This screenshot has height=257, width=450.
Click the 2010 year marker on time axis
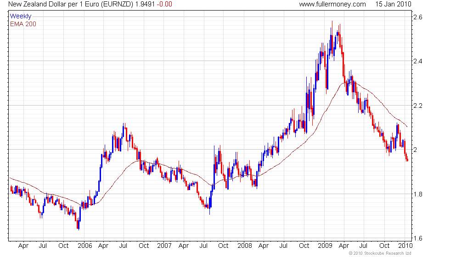[404, 246]
